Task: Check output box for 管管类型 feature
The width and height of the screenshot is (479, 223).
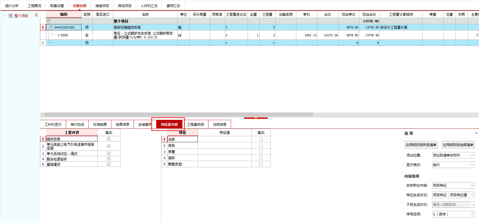Action: (261, 164)
